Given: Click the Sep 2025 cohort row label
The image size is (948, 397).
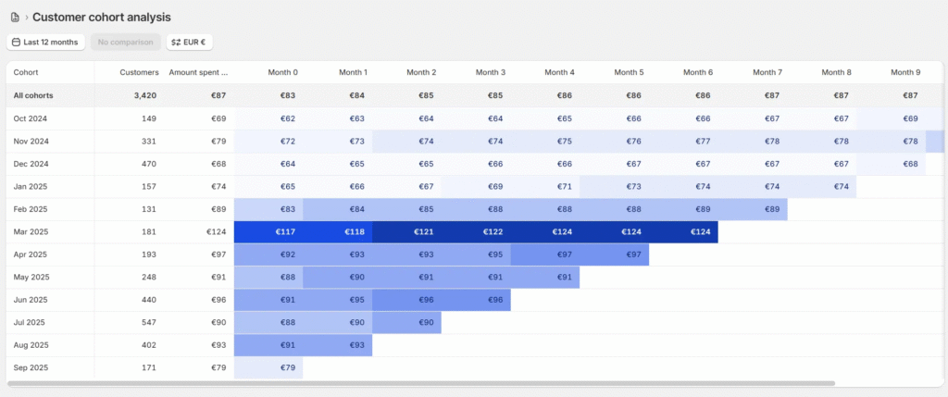Looking at the screenshot, I should click(x=32, y=368).
